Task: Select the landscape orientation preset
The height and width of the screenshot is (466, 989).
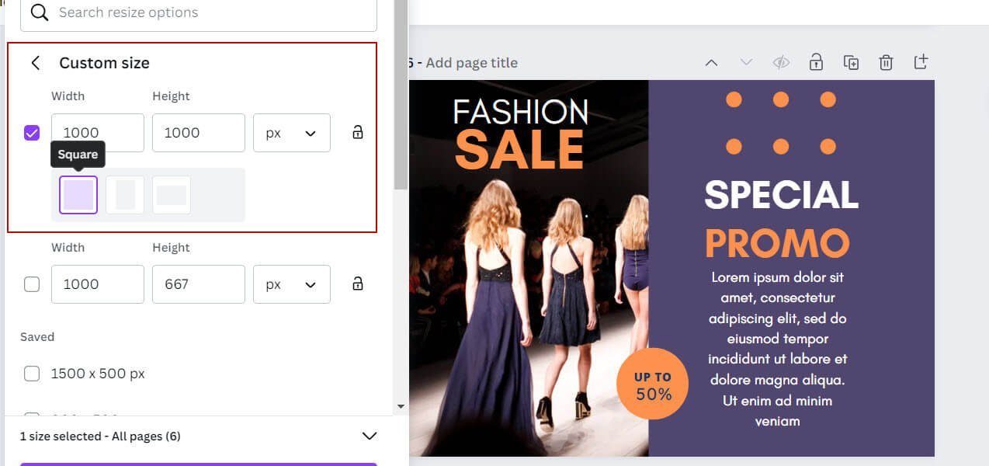Action: click(172, 194)
